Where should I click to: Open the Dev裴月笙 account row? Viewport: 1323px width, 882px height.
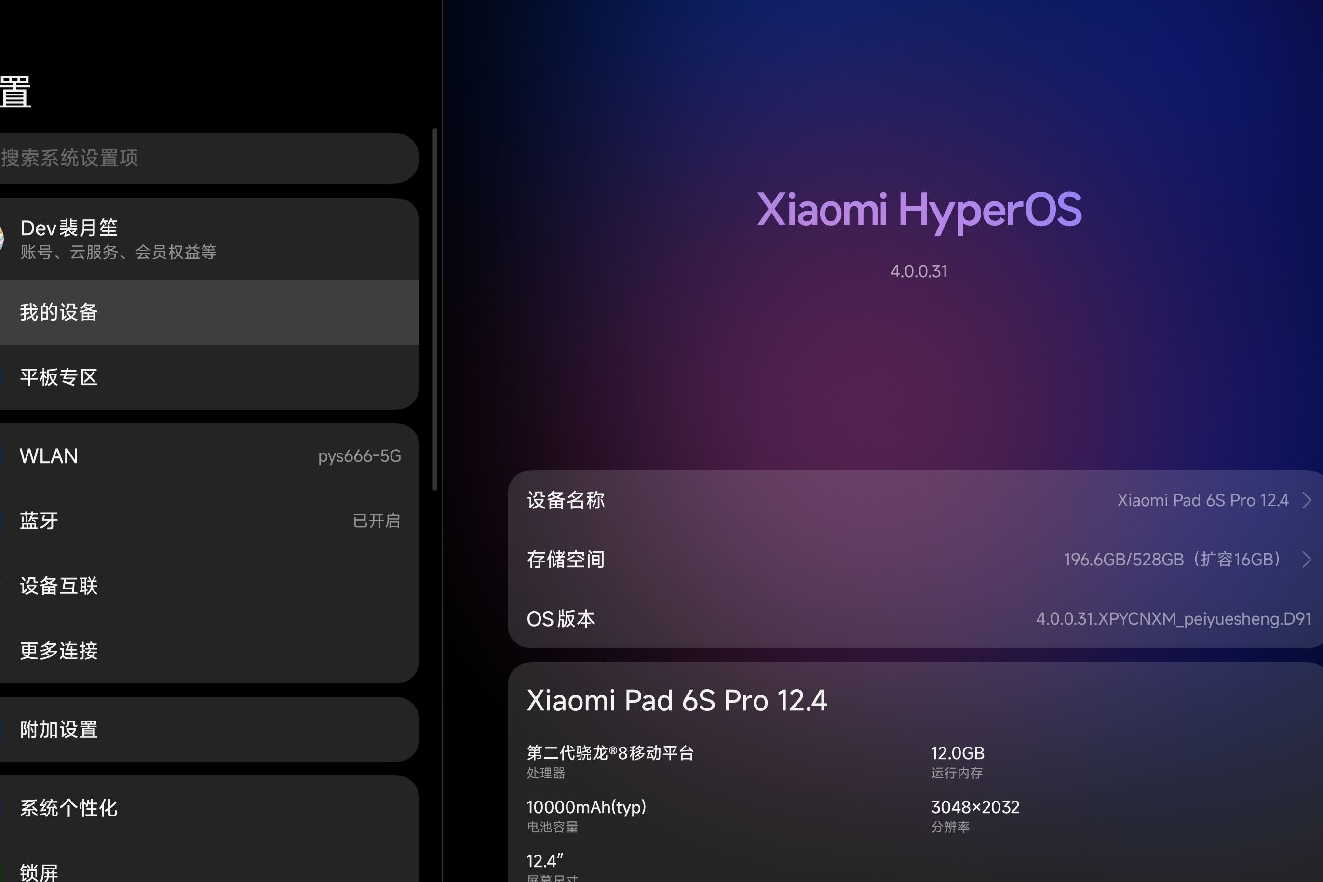(x=209, y=239)
